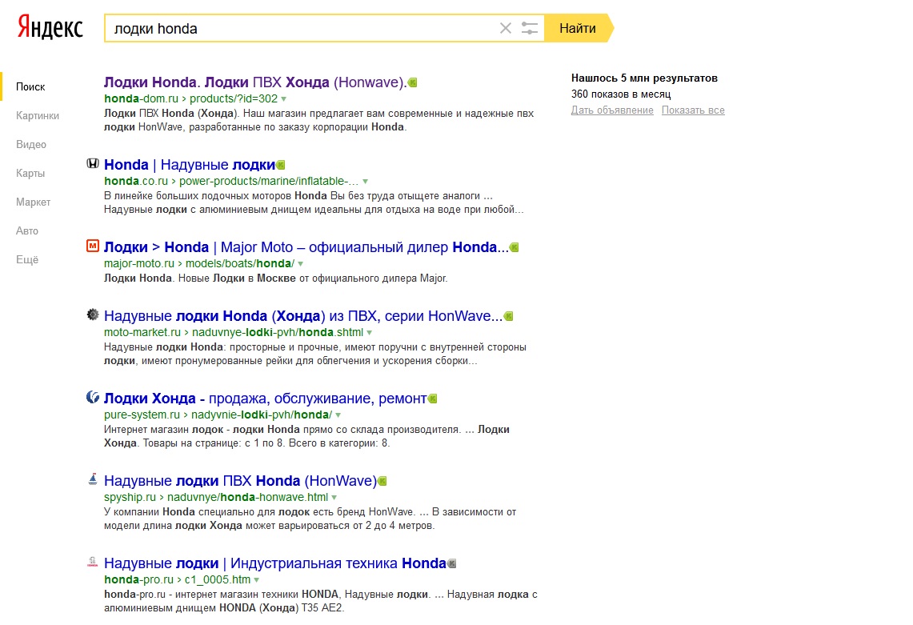This screenshot has width=913, height=625.
Task: Click spyship.ru green domain link
Action: (130, 498)
